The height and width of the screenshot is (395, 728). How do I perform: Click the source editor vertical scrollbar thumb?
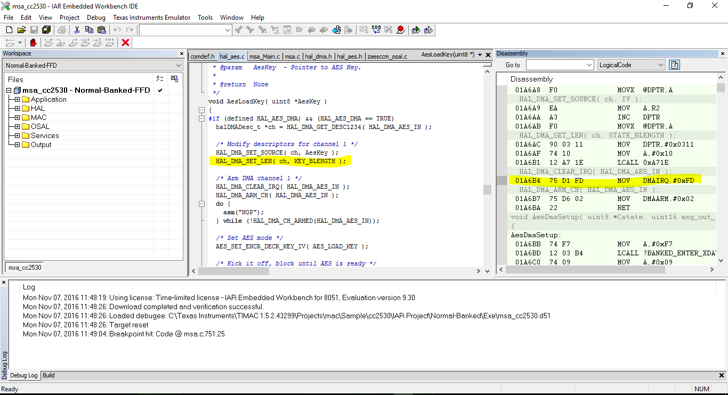(x=487, y=190)
